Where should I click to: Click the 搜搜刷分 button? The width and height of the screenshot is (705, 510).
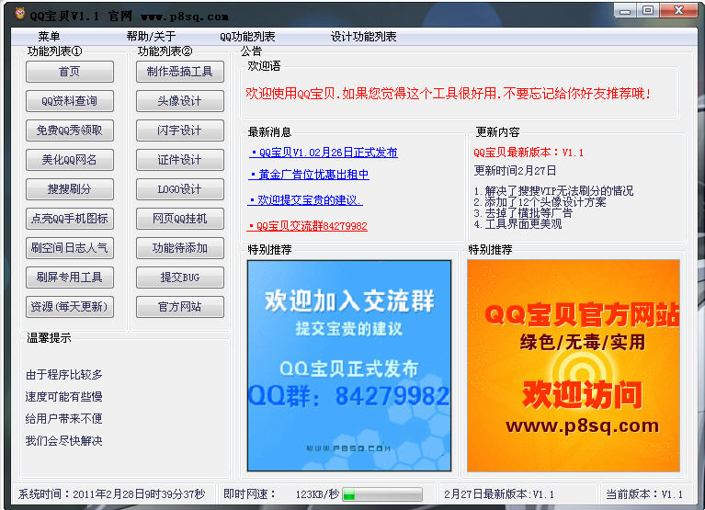pos(70,189)
